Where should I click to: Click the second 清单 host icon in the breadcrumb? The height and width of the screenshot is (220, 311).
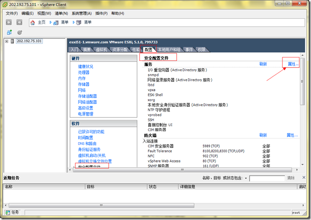(x=79, y=22)
